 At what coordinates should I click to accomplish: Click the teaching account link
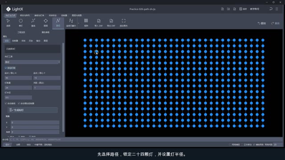tap(255, 9)
